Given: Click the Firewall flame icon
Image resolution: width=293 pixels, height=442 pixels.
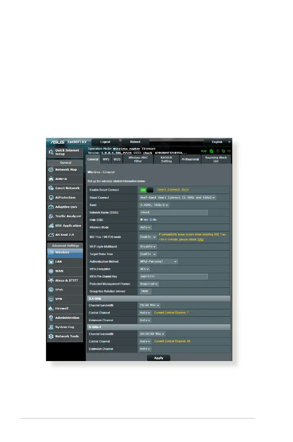Looking at the screenshot, I should click(x=51, y=309).
